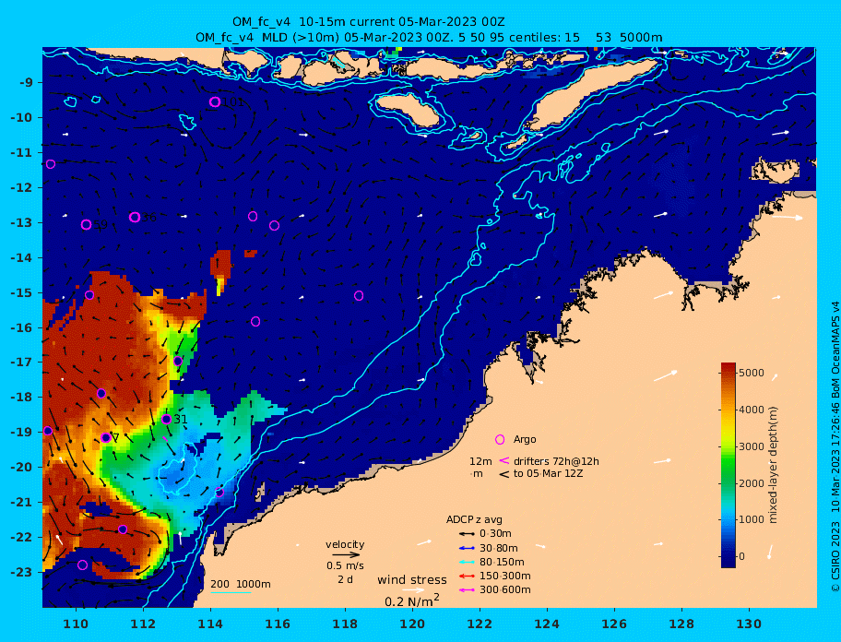
Task: Click the 3000 tick on the color bar
Action: pyautogui.click(x=752, y=446)
